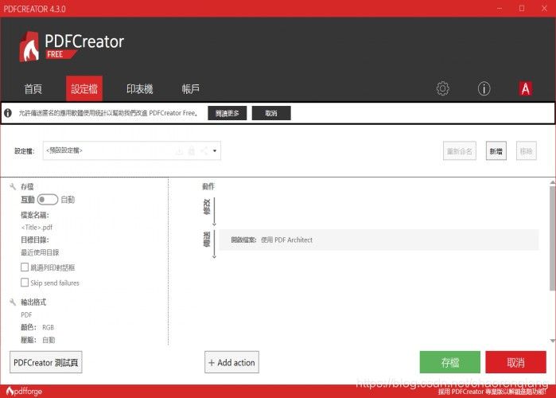Select the 設定檔 tab
The image size is (556, 398).
[84, 88]
